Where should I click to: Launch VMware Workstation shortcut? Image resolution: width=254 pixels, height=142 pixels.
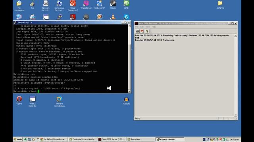pyautogui.click(x=59, y=101)
